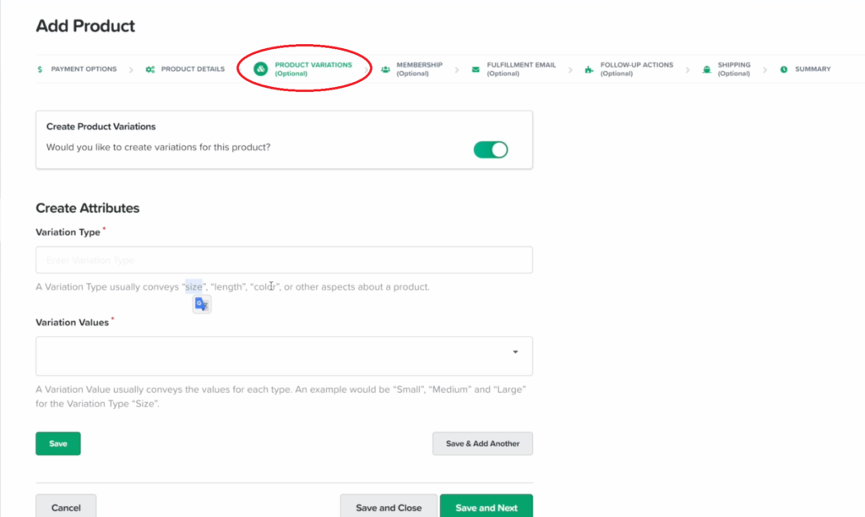865x517 pixels.
Task: Open the Variation Values dropdown arrow
Action: pyautogui.click(x=515, y=352)
